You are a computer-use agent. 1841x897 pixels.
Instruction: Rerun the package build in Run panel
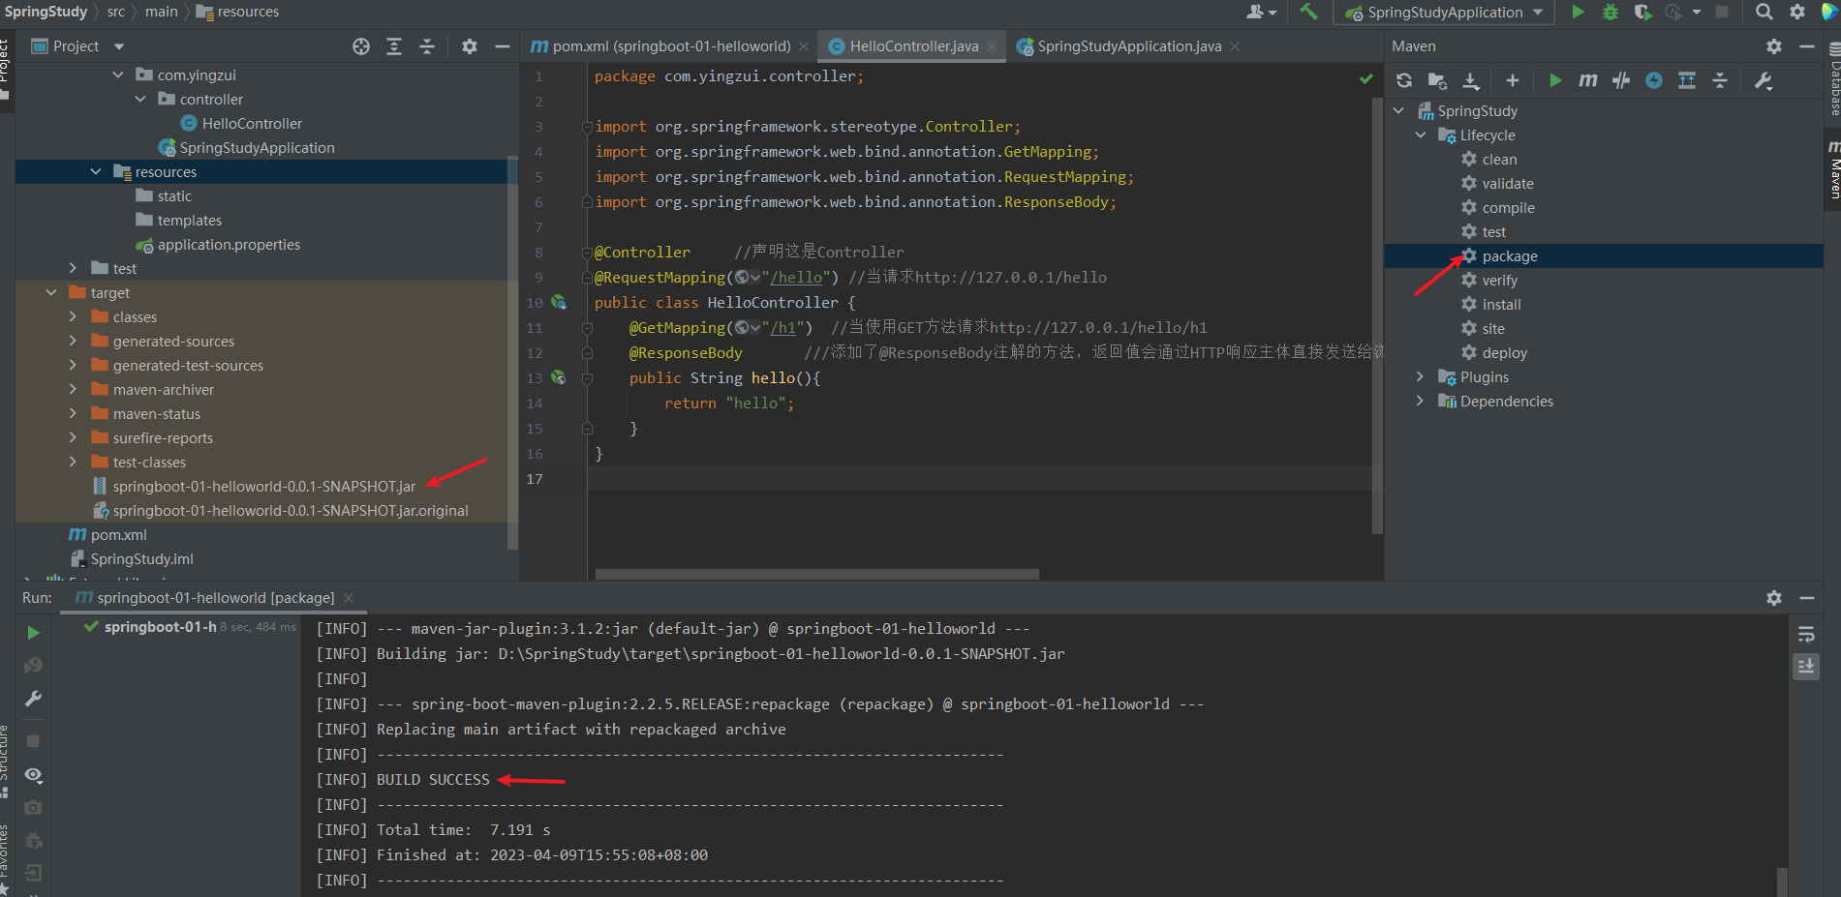click(x=33, y=633)
